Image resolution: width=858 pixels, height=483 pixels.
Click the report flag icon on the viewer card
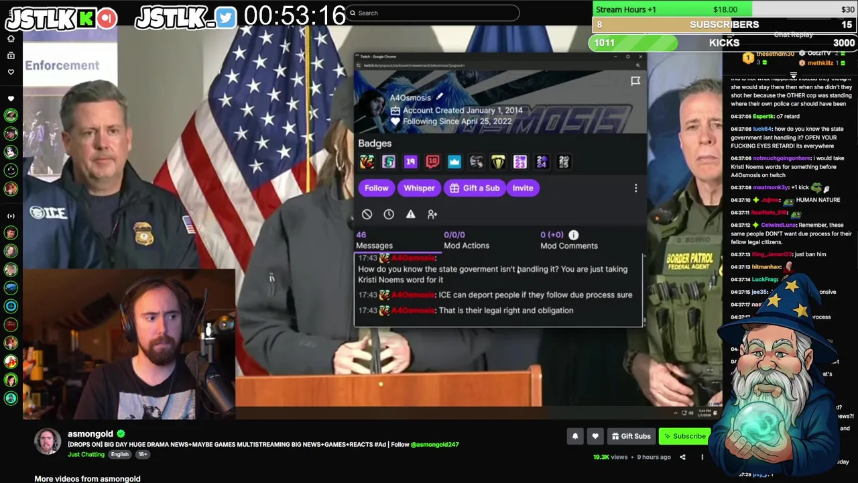click(x=635, y=81)
